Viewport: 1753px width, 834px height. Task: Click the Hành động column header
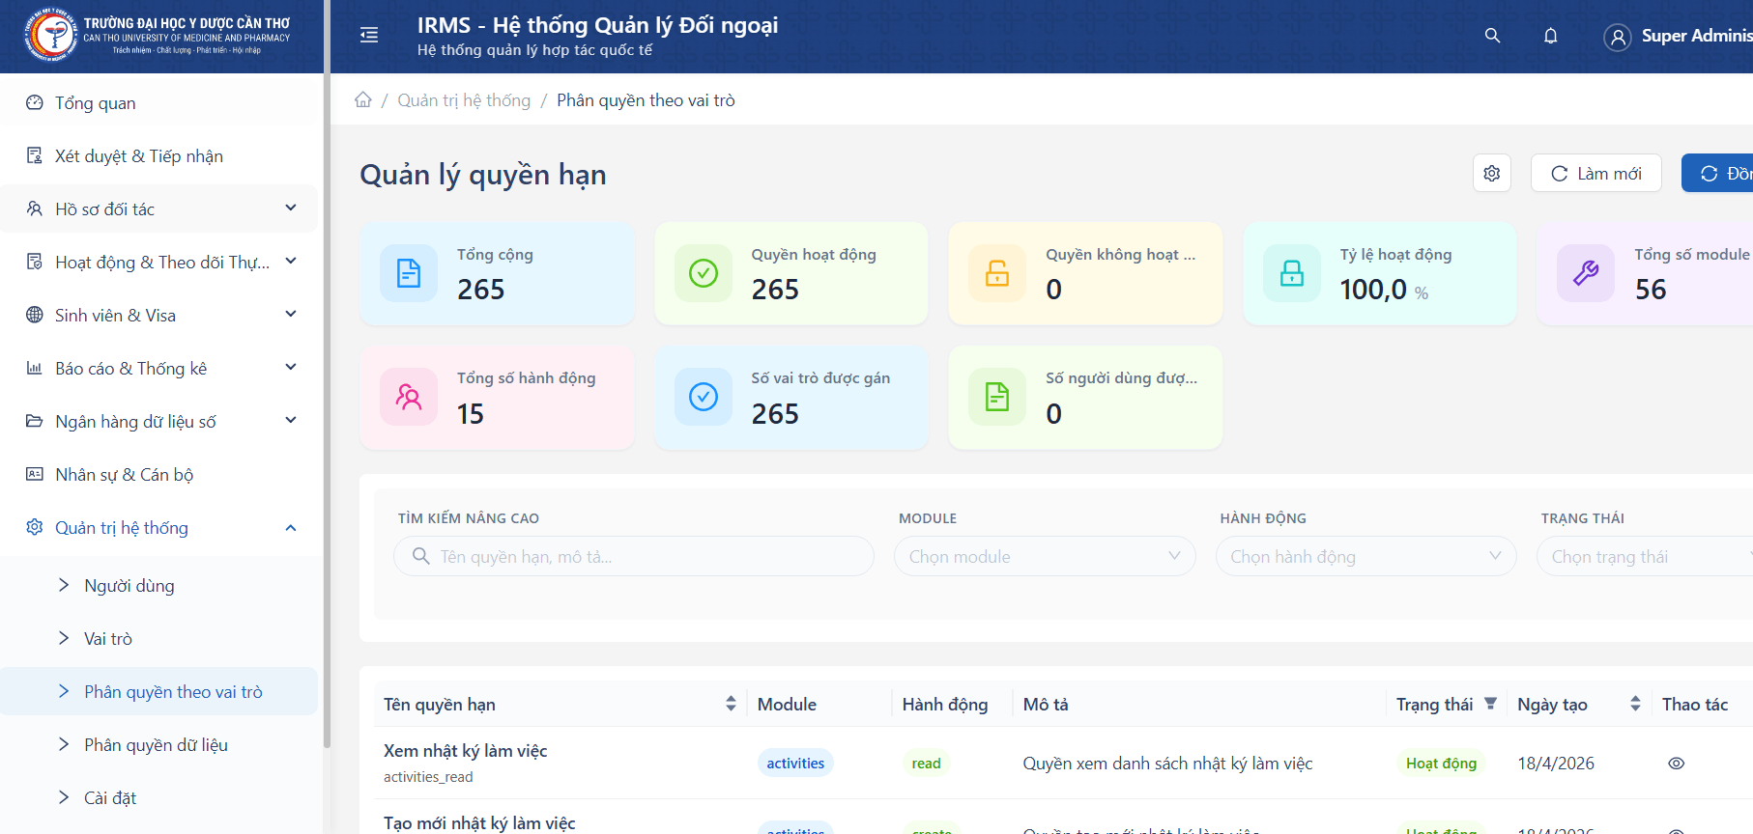945,705
